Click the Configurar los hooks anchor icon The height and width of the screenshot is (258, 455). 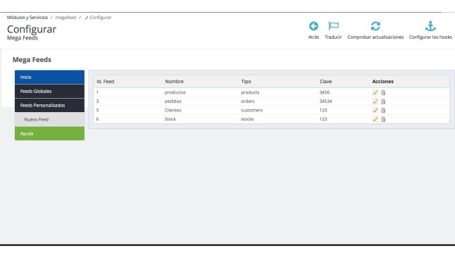(x=430, y=26)
